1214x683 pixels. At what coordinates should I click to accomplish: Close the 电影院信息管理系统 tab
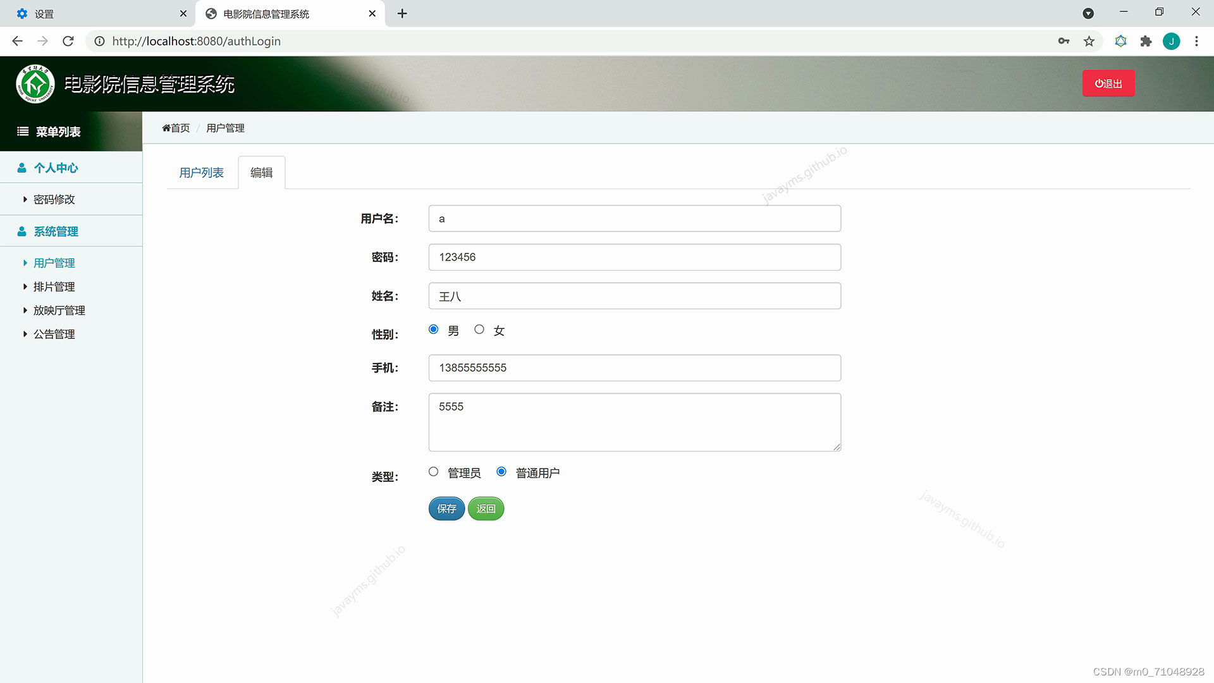[372, 13]
